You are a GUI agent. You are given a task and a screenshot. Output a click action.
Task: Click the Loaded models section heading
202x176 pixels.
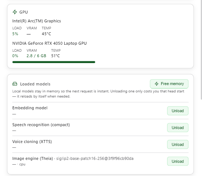[35, 84]
